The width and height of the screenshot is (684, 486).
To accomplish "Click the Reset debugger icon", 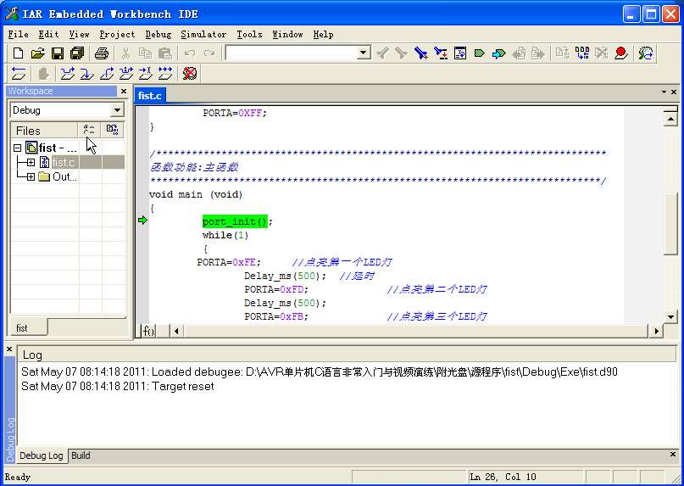I will (19, 74).
